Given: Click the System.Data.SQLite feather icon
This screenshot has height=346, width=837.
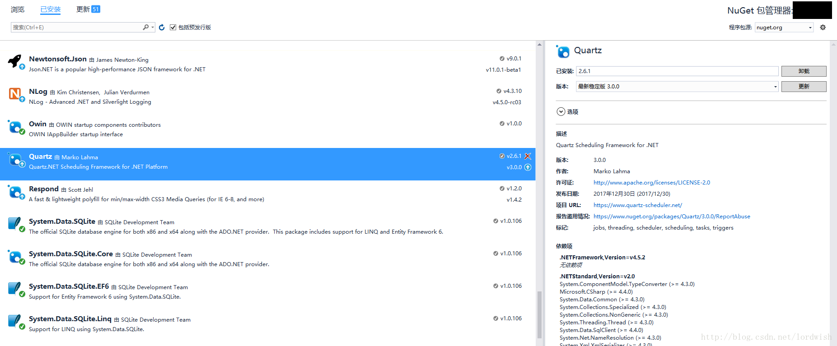Looking at the screenshot, I should pos(16,224).
